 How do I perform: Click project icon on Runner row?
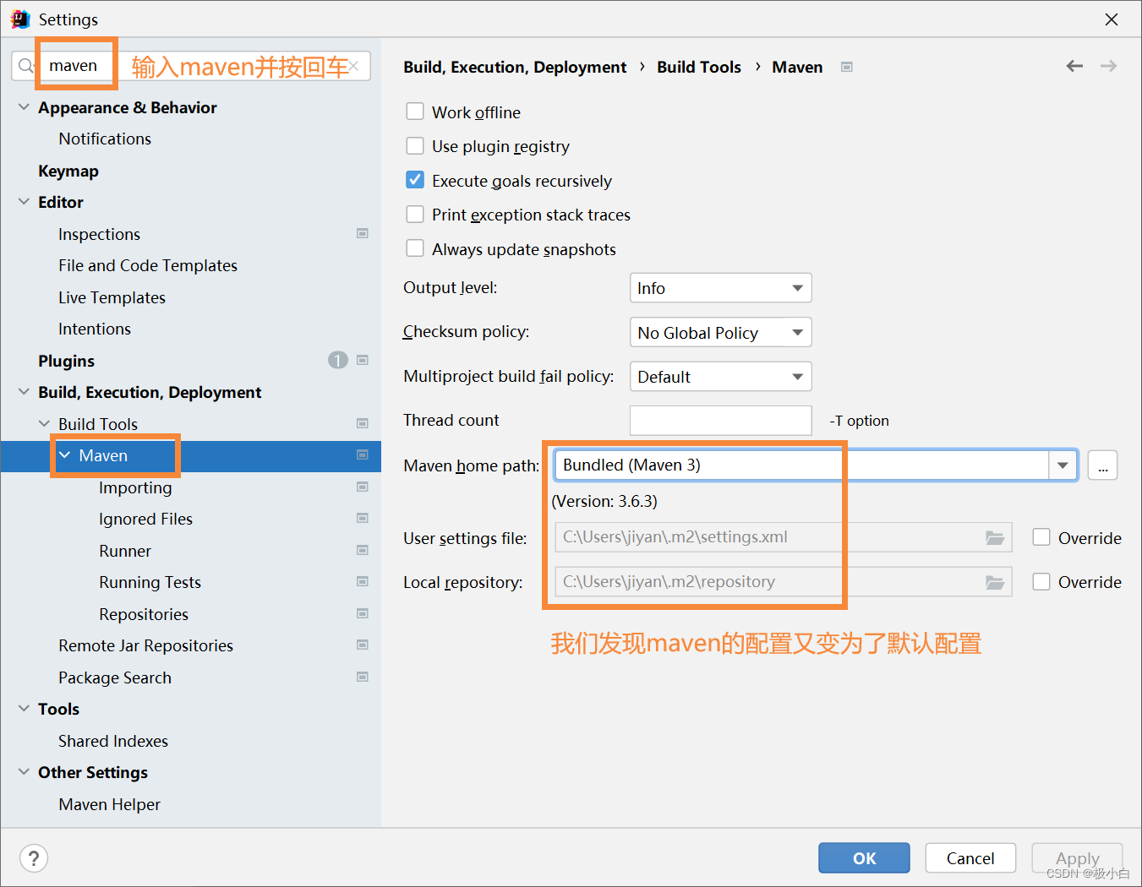[x=363, y=550]
